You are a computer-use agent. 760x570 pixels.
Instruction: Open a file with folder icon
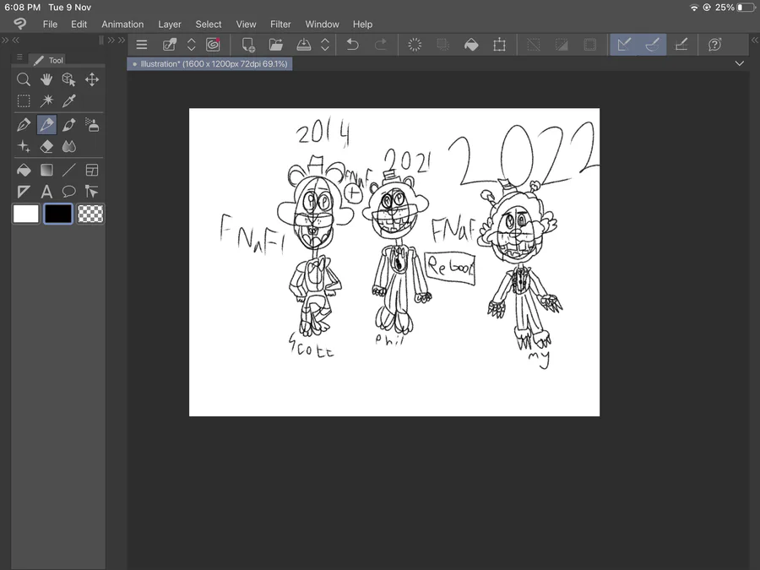point(276,45)
